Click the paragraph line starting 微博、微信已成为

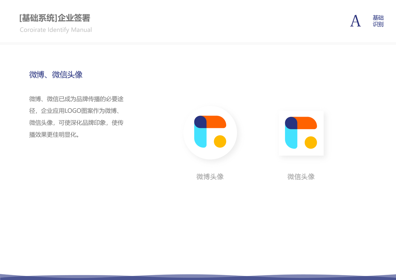click(76, 99)
